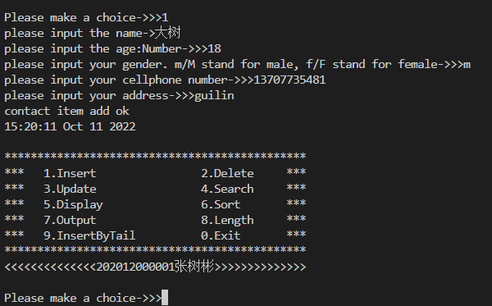Click the Chinese name 大树 input

tap(168, 33)
